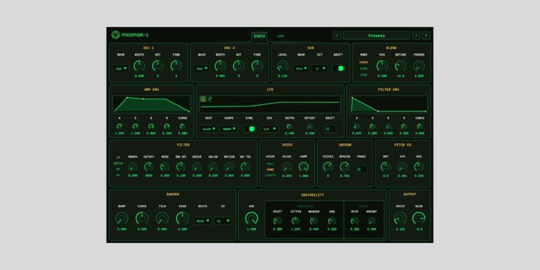Open the LFO DEST dropdown
Image resolution: width=540 pixels, height=270 pixels.
(x=209, y=129)
